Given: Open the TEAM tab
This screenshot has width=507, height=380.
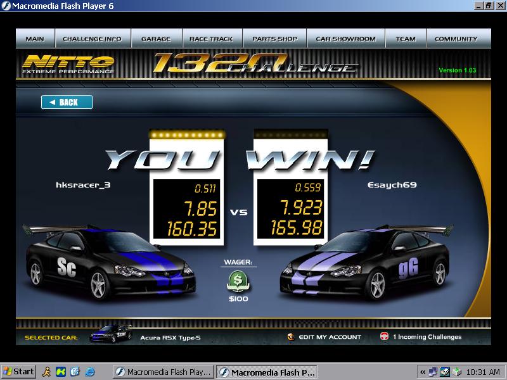Looking at the screenshot, I should click(406, 39).
